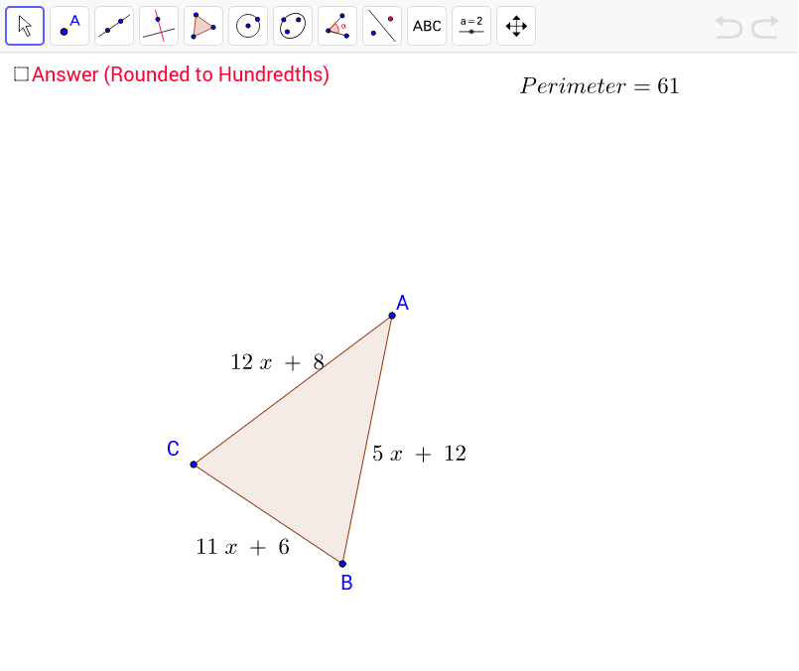Click the side label 11 x + 6

click(242, 547)
